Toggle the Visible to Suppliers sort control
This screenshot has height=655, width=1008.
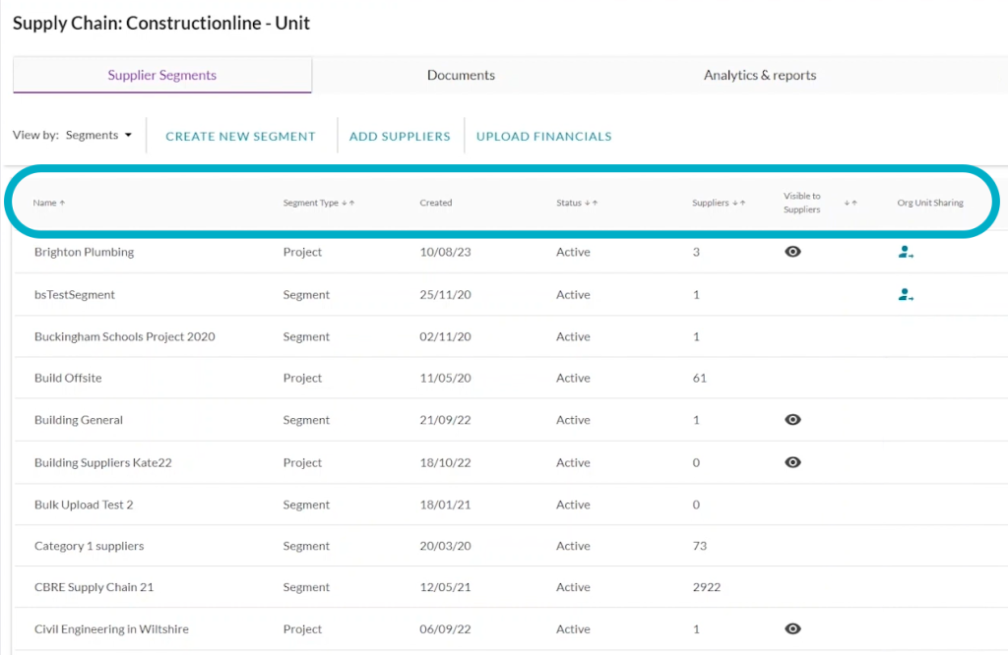coord(850,203)
